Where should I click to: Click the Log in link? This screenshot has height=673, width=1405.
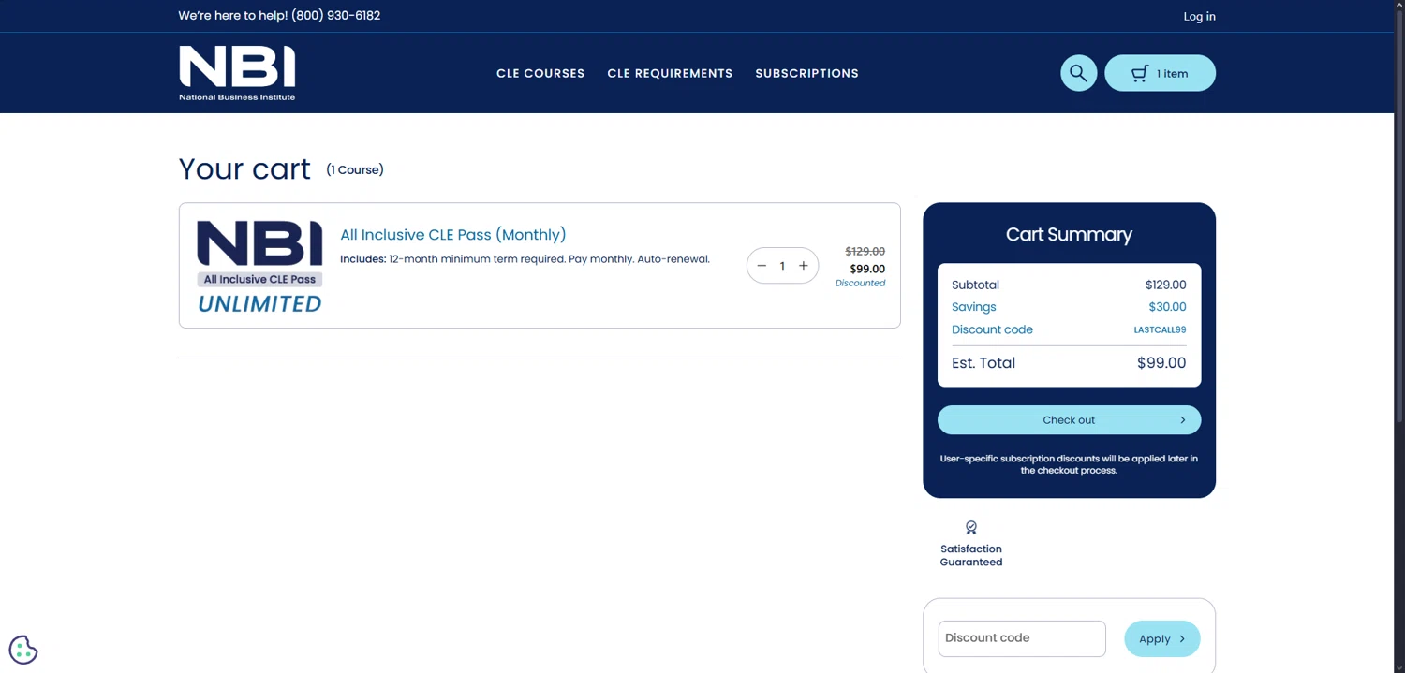tap(1199, 16)
